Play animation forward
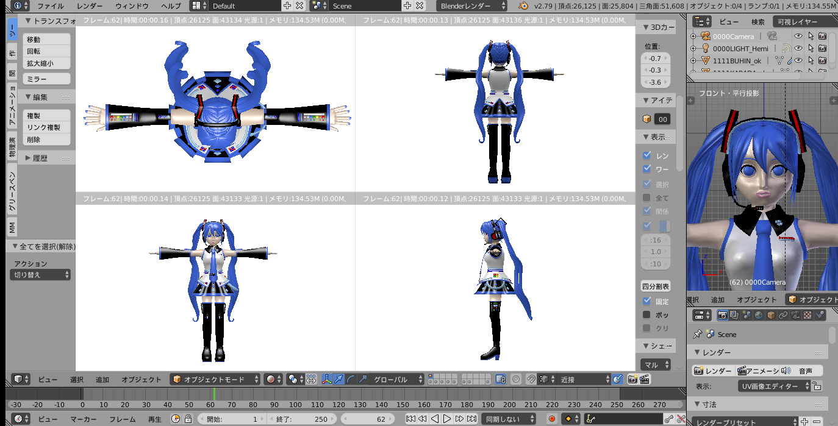Screen dimensions: 838x426 coord(447,419)
